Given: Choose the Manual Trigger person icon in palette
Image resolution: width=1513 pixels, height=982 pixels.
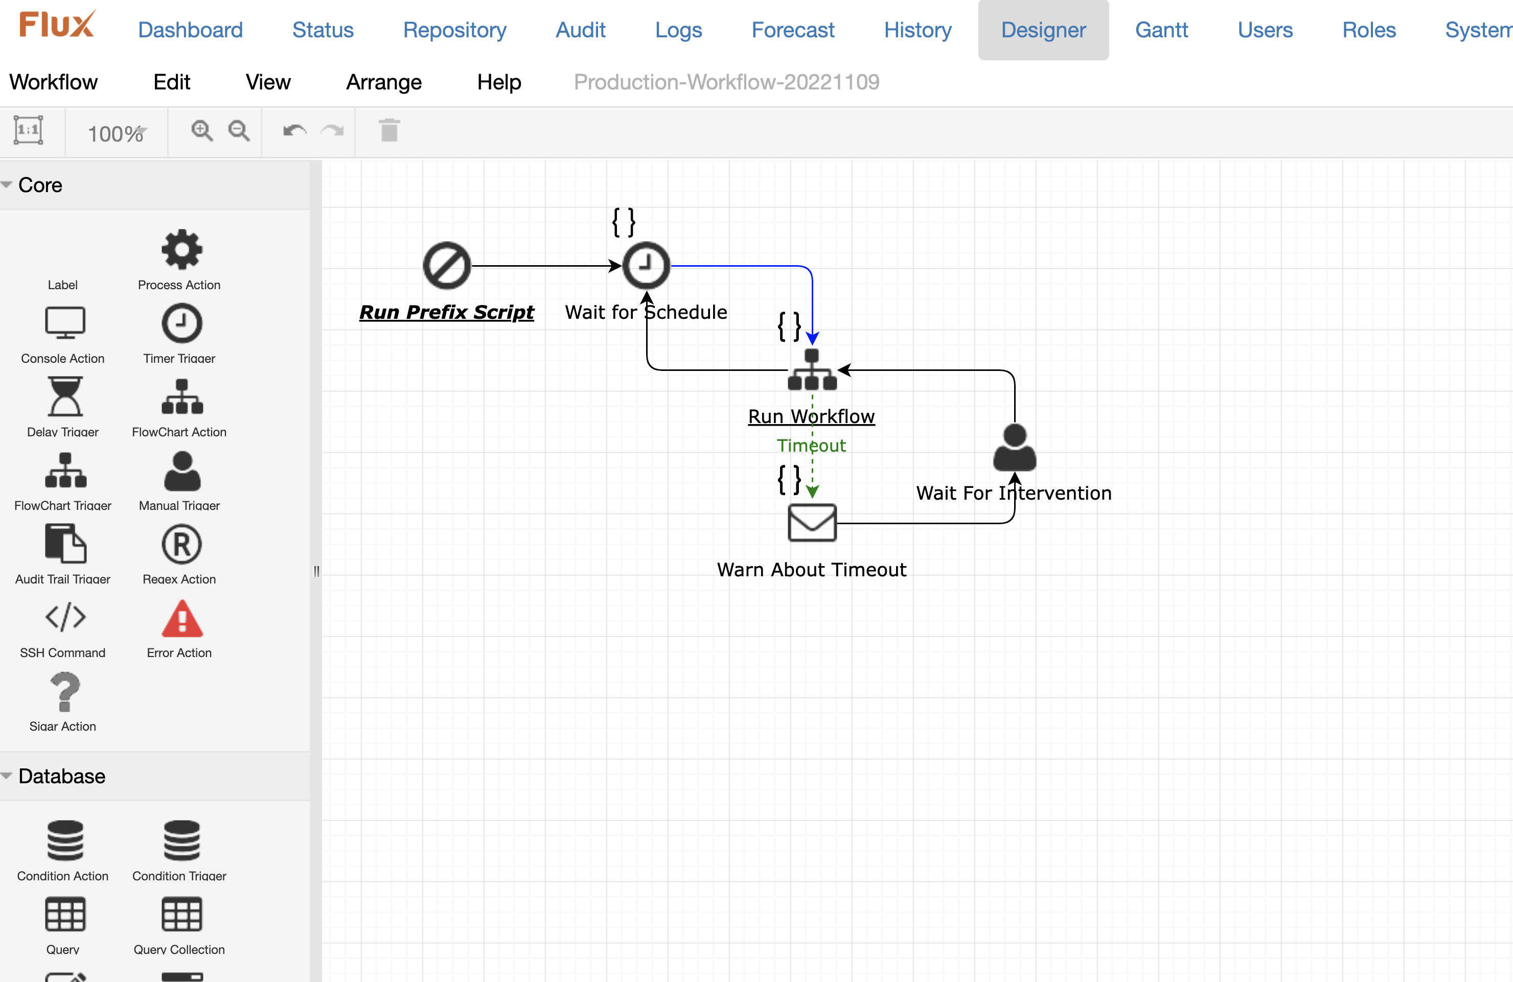Looking at the screenshot, I should pyautogui.click(x=182, y=471).
